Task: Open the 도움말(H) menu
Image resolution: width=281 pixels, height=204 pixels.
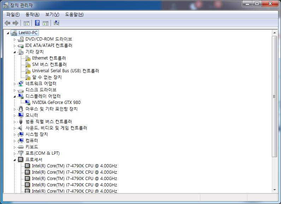Action: [x=74, y=14]
